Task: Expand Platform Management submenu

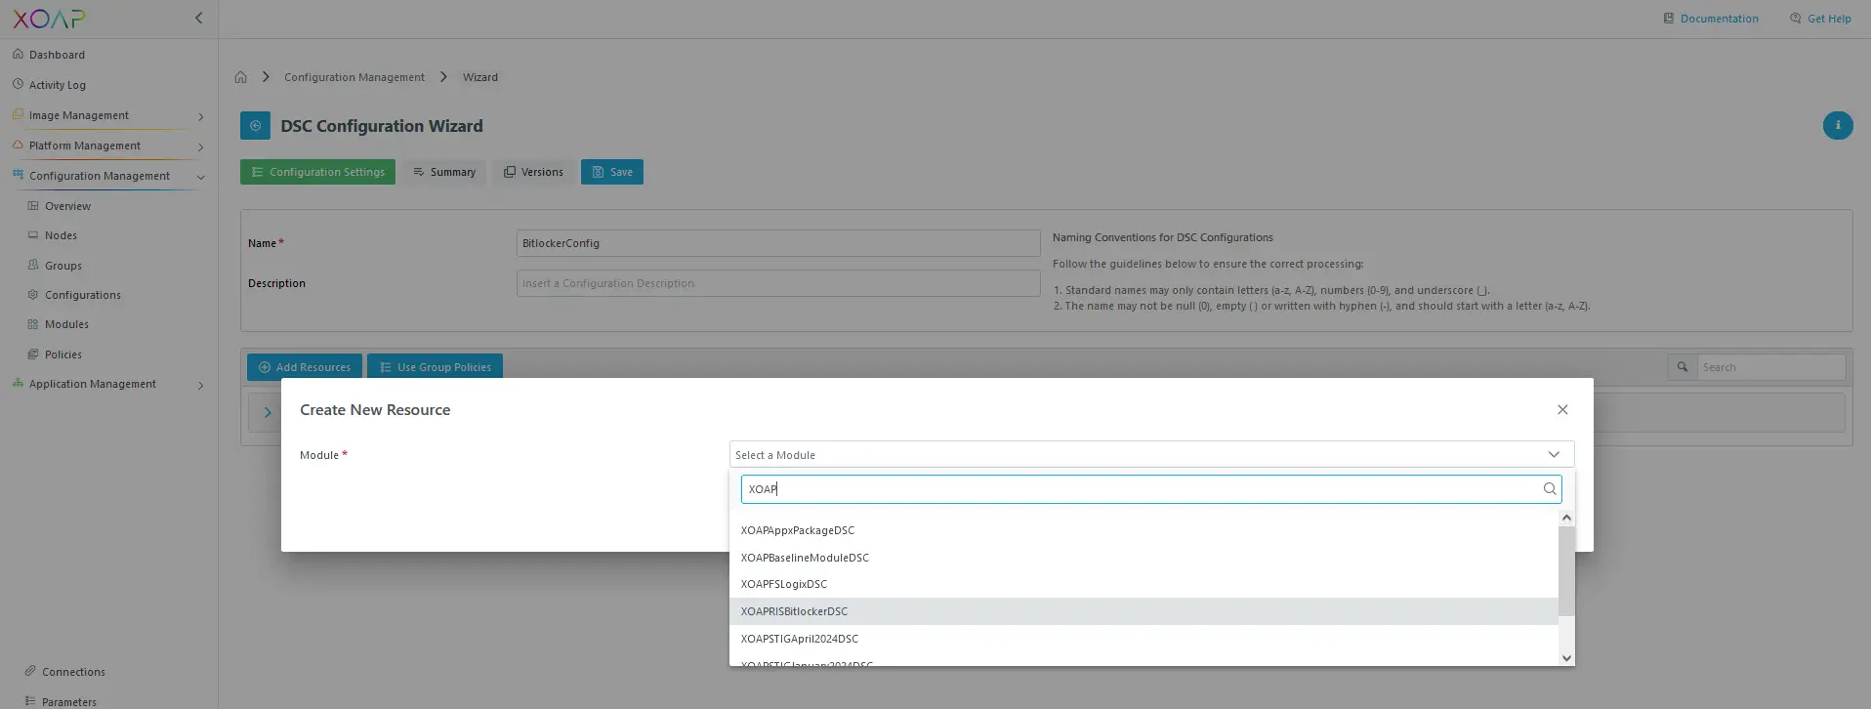Action: tap(200, 146)
